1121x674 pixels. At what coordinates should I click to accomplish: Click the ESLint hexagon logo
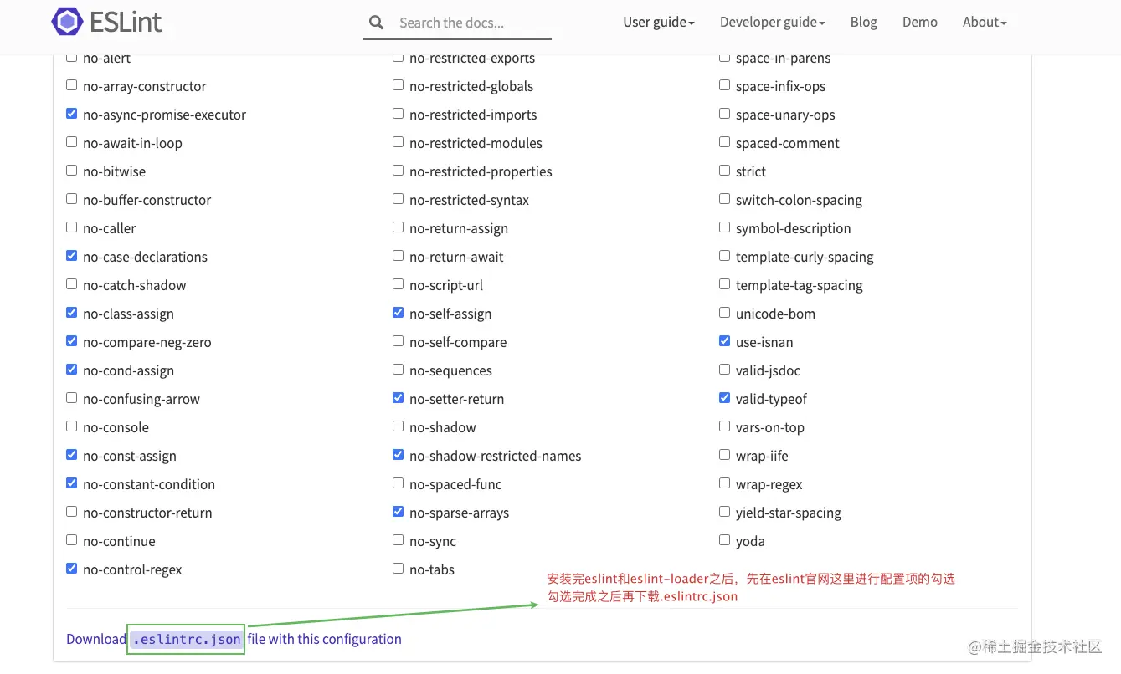click(67, 22)
